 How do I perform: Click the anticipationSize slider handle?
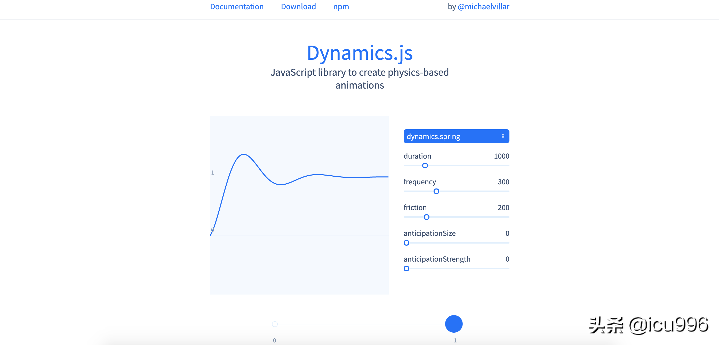pos(406,243)
